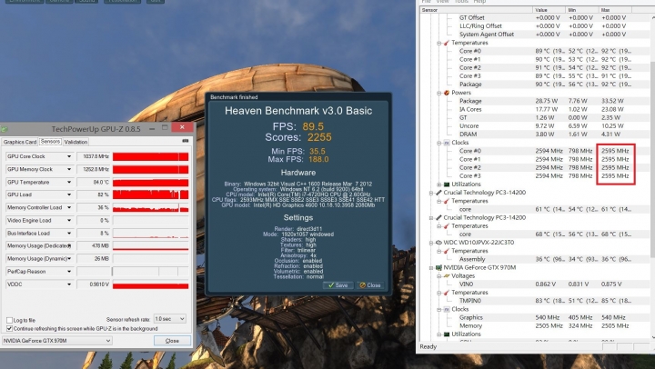
Task: Open the GPU Core Clock sensor dropdown
Action: [69, 156]
